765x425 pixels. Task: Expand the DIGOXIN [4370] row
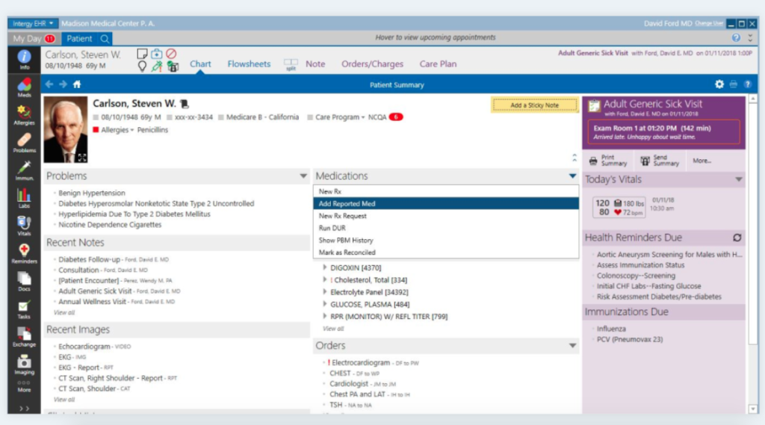(324, 267)
